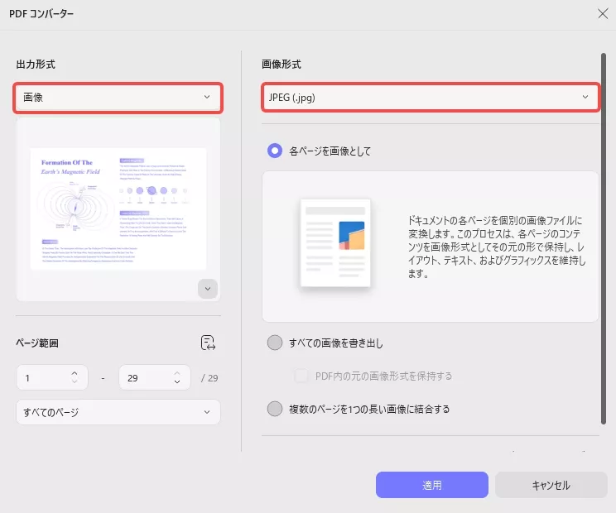
Task: Decrease end page with down arrow
Action: click(177, 381)
